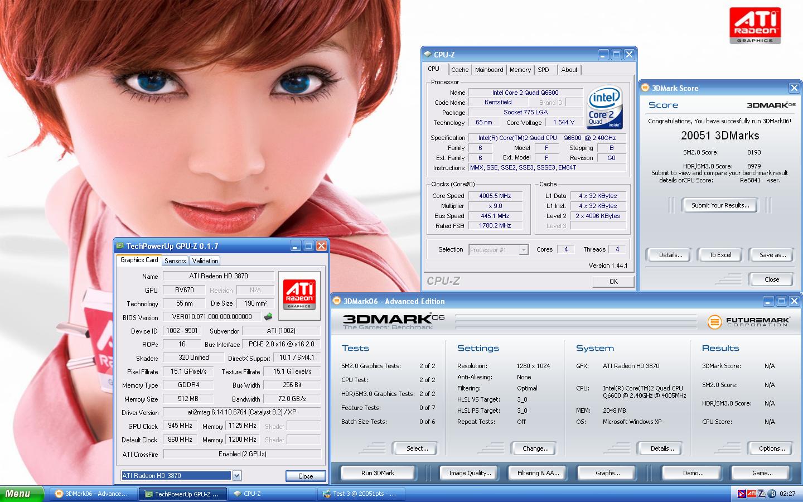Switch to CPU-Z taskbar item
Screen dimensions: 803x502
(273, 494)
